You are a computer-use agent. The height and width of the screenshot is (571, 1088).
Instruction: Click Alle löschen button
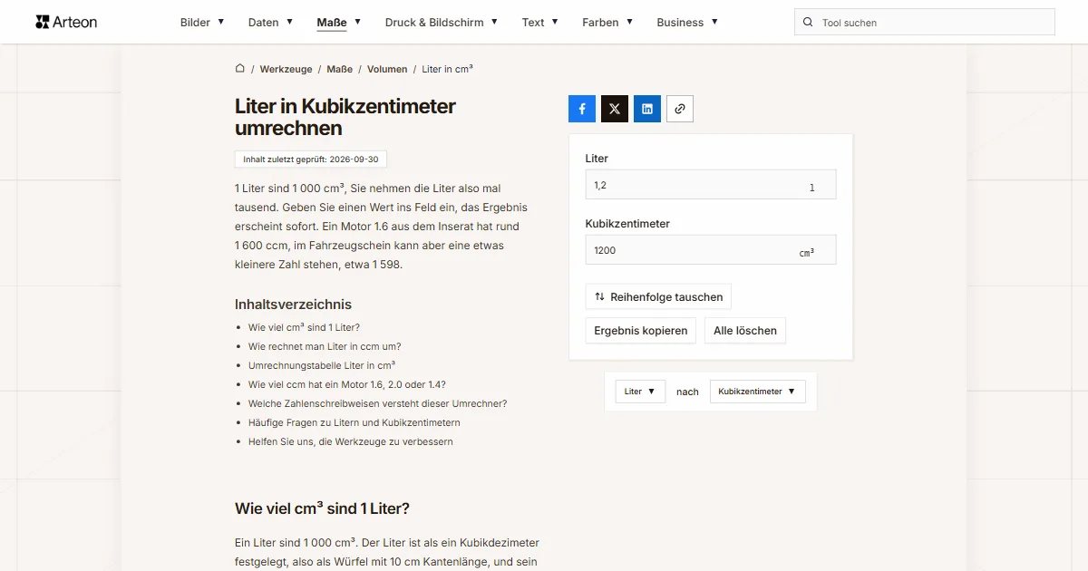[x=745, y=331]
